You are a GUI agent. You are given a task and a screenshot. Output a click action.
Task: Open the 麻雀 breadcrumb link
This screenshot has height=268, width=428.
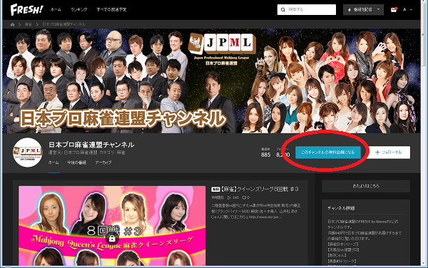pyautogui.click(x=28, y=24)
